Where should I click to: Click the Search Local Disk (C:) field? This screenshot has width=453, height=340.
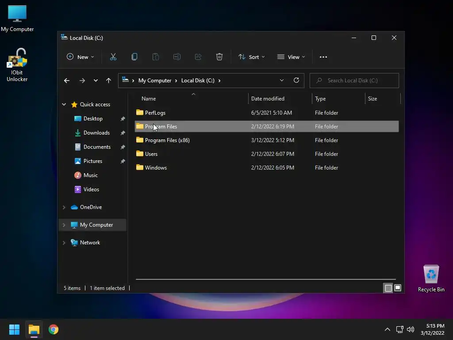(354, 81)
